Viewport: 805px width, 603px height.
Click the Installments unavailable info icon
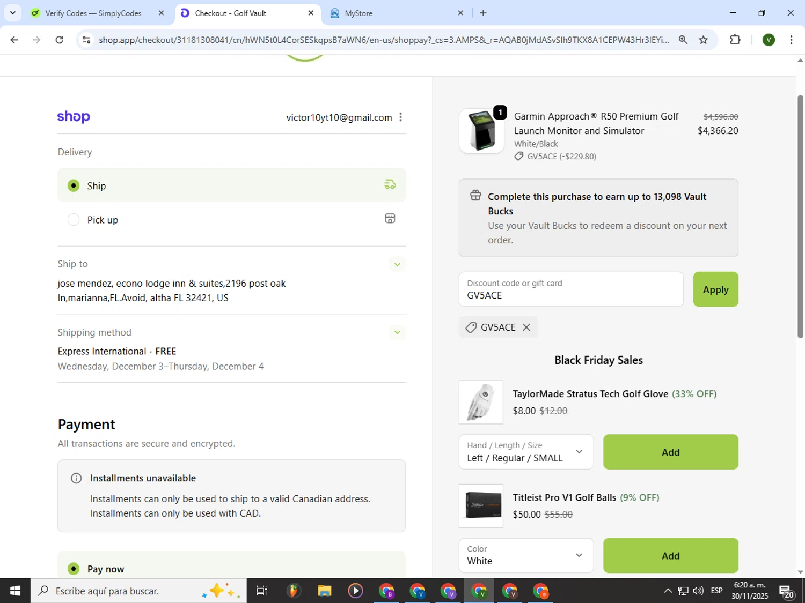[76, 478]
